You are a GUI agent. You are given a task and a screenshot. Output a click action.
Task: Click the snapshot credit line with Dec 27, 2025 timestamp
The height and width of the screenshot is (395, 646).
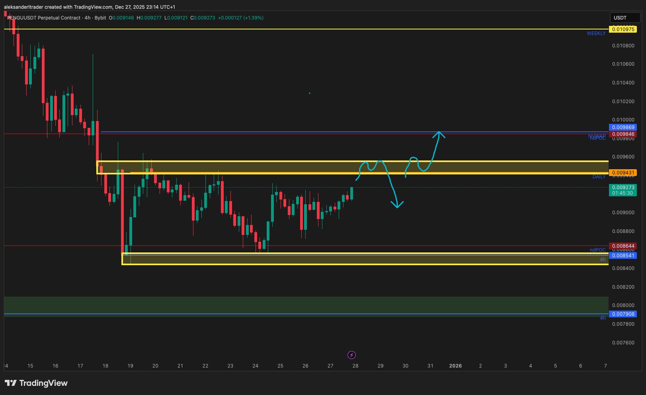(x=90, y=7)
